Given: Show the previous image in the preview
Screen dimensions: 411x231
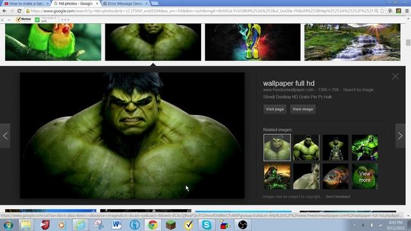Looking at the screenshot, I should click(x=5, y=135).
